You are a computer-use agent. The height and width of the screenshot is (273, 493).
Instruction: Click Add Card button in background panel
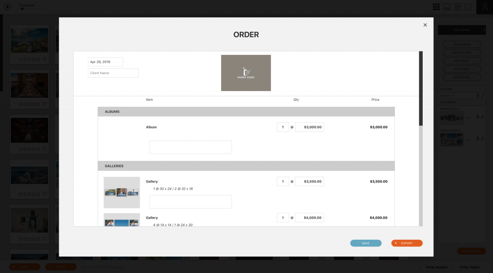tap(462, 69)
